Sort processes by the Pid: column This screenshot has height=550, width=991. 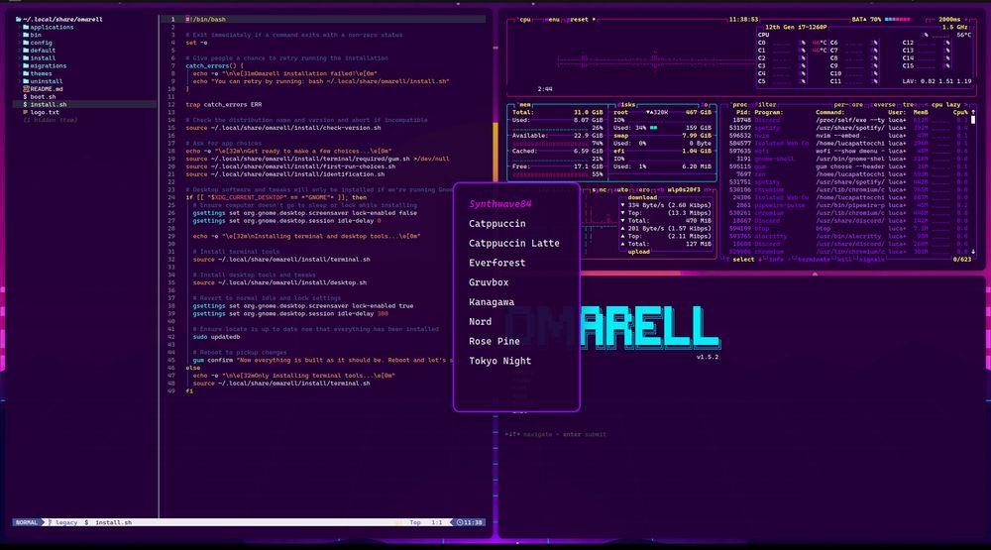(x=742, y=113)
